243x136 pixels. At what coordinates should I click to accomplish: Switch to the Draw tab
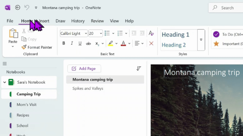click(60, 21)
